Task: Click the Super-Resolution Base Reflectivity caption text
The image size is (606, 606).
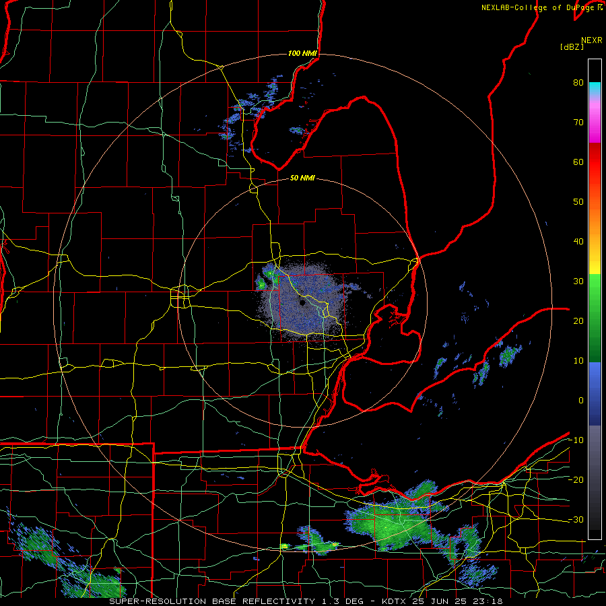Action: click(x=306, y=601)
